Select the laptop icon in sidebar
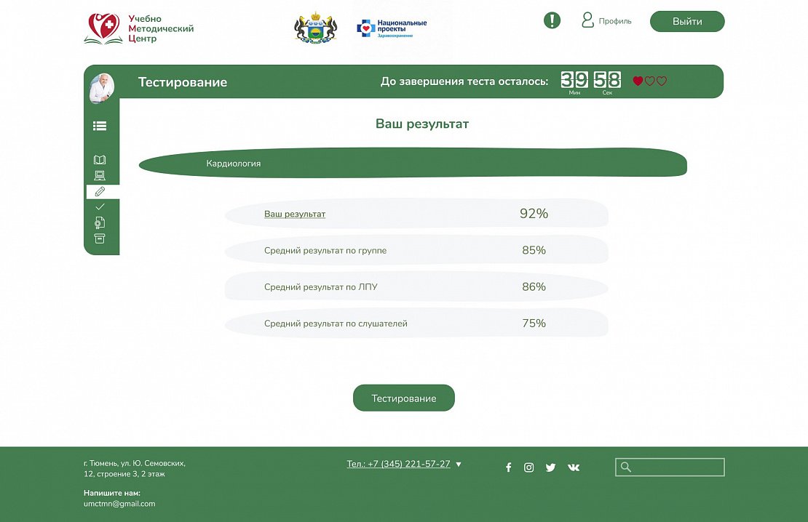This screenshot has width=808, height=522. (100, 175)
